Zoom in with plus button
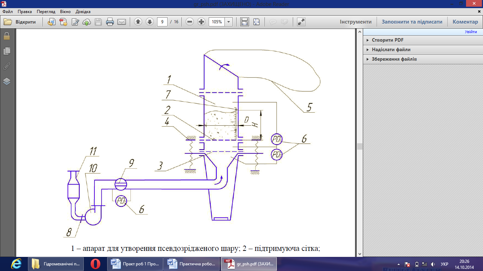This screenshot has width=483, height=271. coord(202,22)
